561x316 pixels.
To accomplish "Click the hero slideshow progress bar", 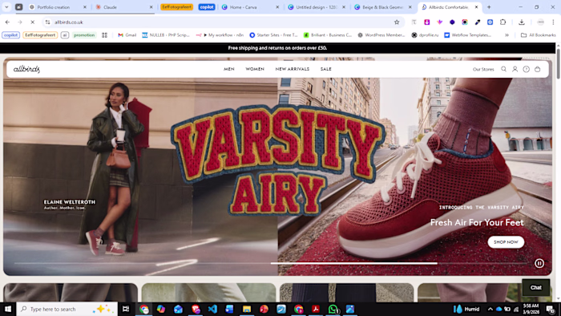I will click(x=271, y=263).
